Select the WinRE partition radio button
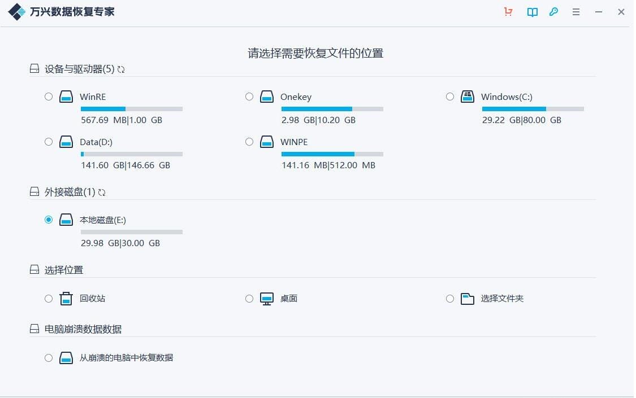 coord(49,97)
